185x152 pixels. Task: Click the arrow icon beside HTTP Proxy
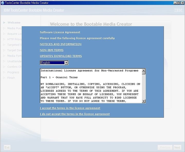pyautogui.click(x=4, y=39)
